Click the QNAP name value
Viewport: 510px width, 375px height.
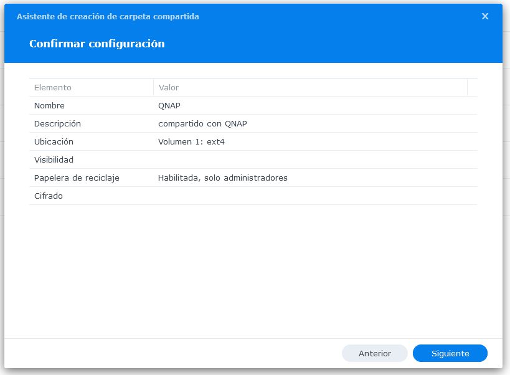point(169,106)
